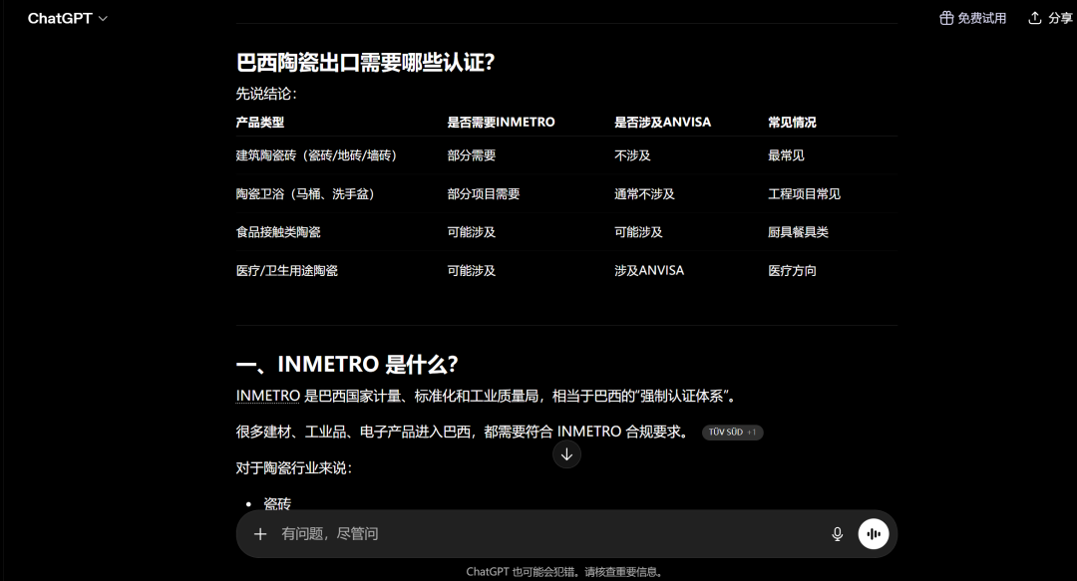Click the '部分项目需要' table cell
The height and width of the screenshot is (581, 1077).
pyautogui.click(x=484, y=193)
